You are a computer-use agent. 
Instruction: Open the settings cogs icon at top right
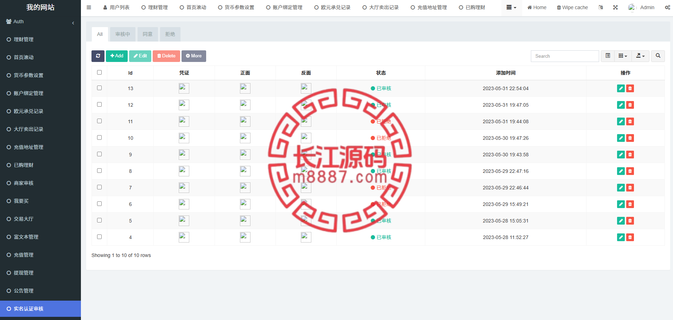click(x=667, y=7)
